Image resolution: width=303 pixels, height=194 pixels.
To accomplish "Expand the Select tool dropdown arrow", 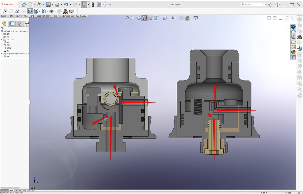I will point(88,5).
